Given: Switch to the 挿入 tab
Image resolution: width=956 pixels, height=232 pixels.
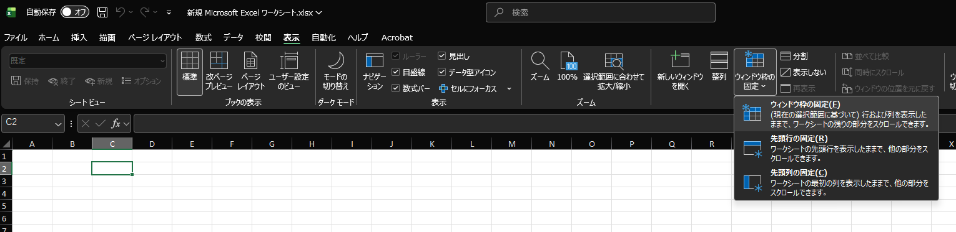Looking at the screenshot, I should coord(79,37).
